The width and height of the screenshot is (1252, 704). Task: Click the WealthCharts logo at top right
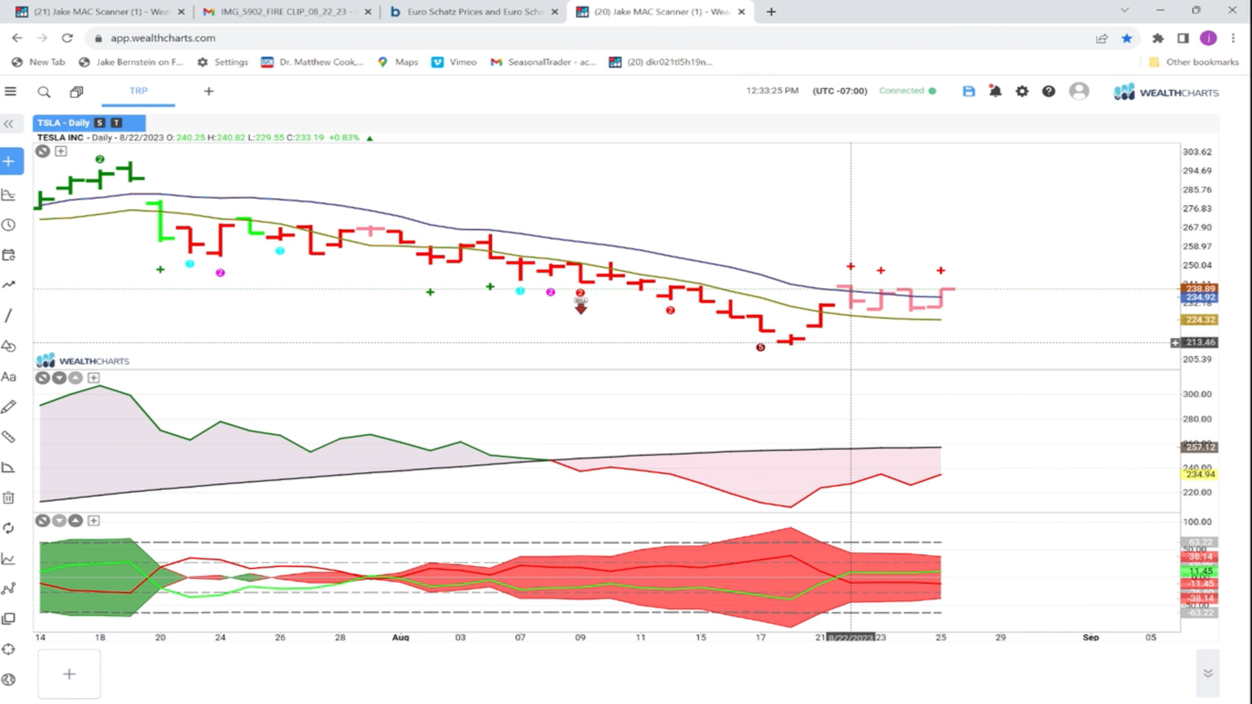1166,92
